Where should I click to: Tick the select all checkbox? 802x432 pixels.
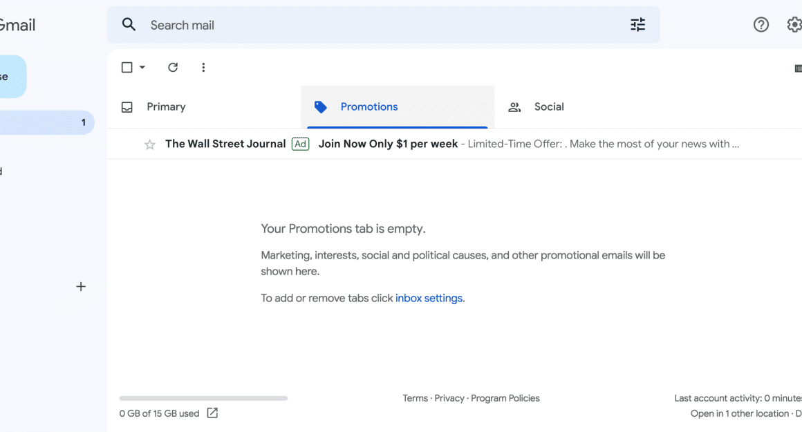(x=127, y=67)
